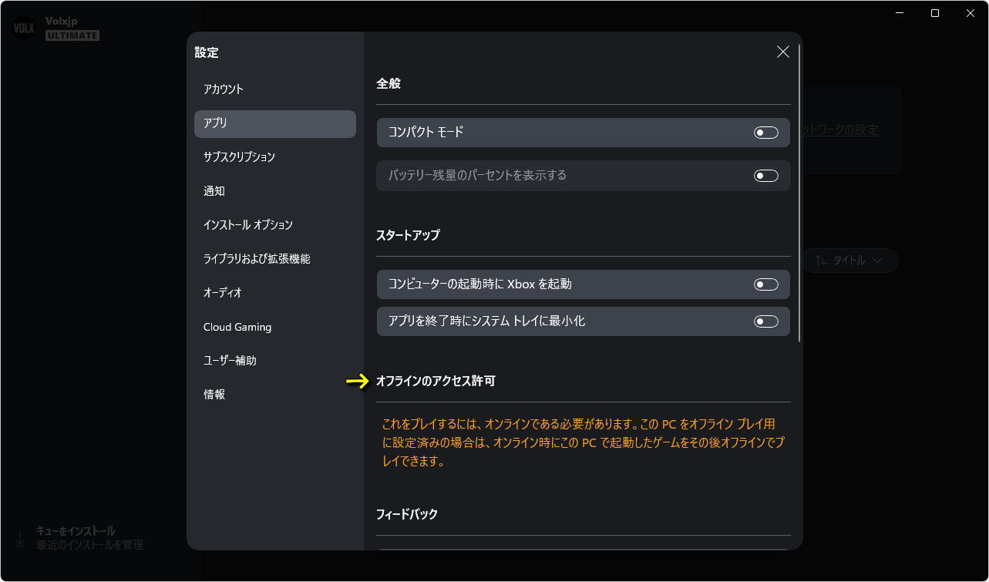Maximize the Xbox app window
Image resolution: width=989 pixels, height=582 pixels.
click(x=935, y=13)
